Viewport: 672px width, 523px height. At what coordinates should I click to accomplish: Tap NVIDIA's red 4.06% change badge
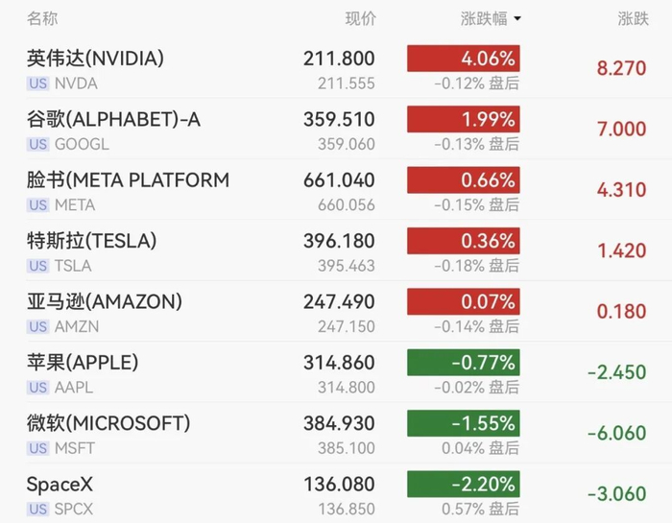tap(464, 59)
